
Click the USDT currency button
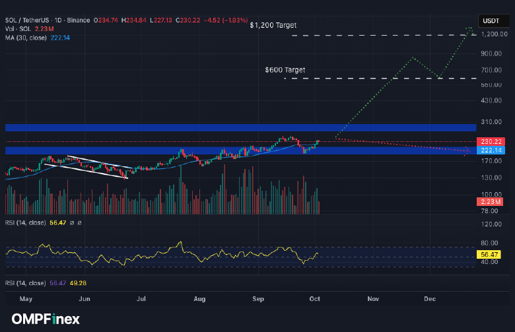pyautogui.click(x=491, y=21)
